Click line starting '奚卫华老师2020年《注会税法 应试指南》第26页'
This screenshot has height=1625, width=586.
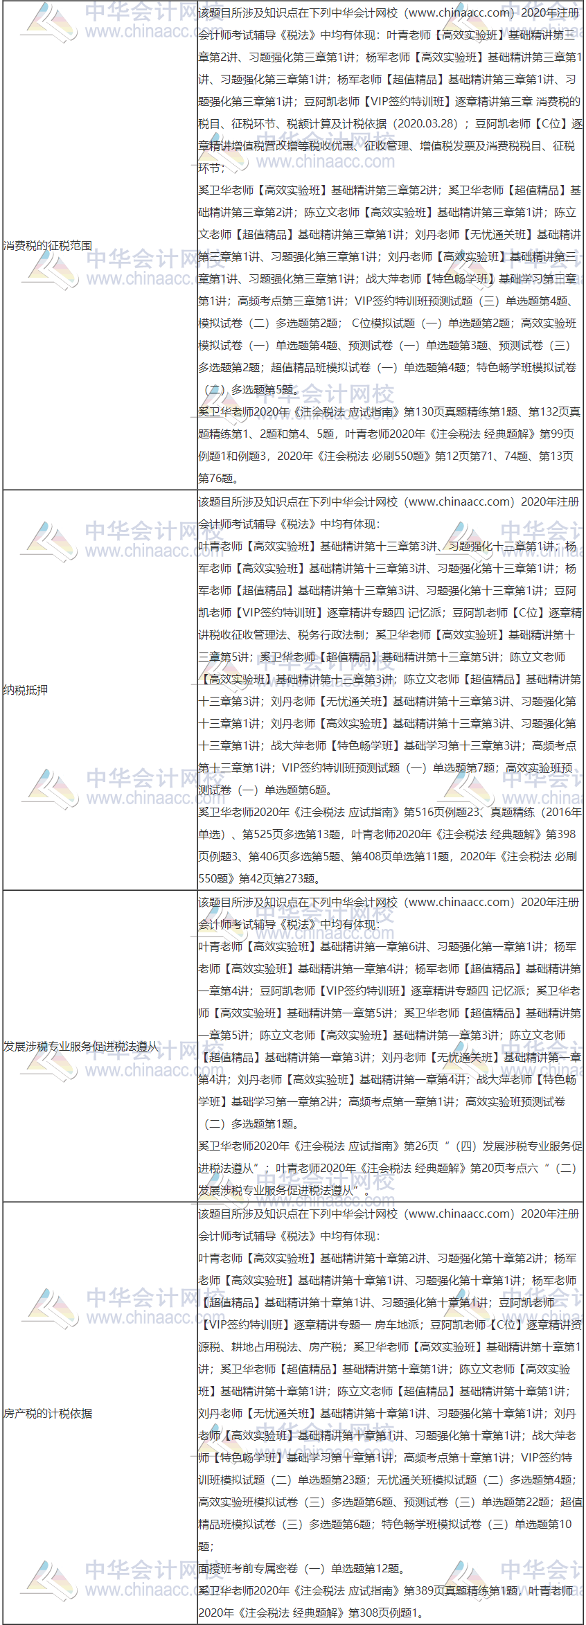pyautogui.click(x=390, y=1146)
